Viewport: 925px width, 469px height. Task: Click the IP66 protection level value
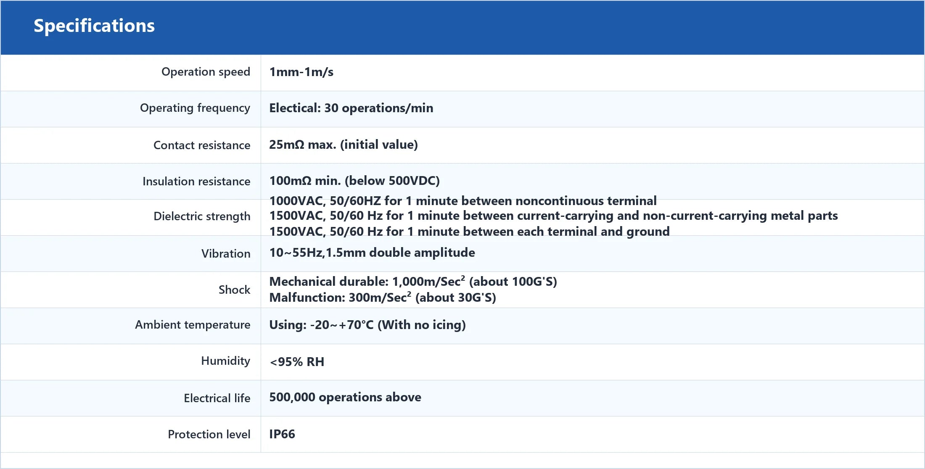tap(282, 434)
